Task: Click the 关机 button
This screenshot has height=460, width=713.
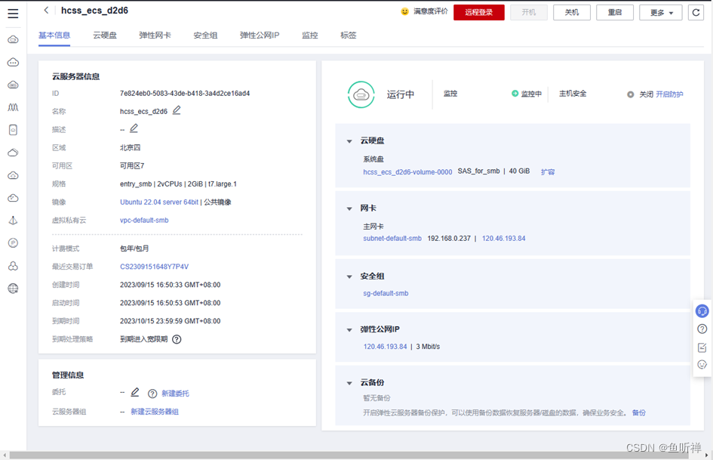Action: (572, 12)
